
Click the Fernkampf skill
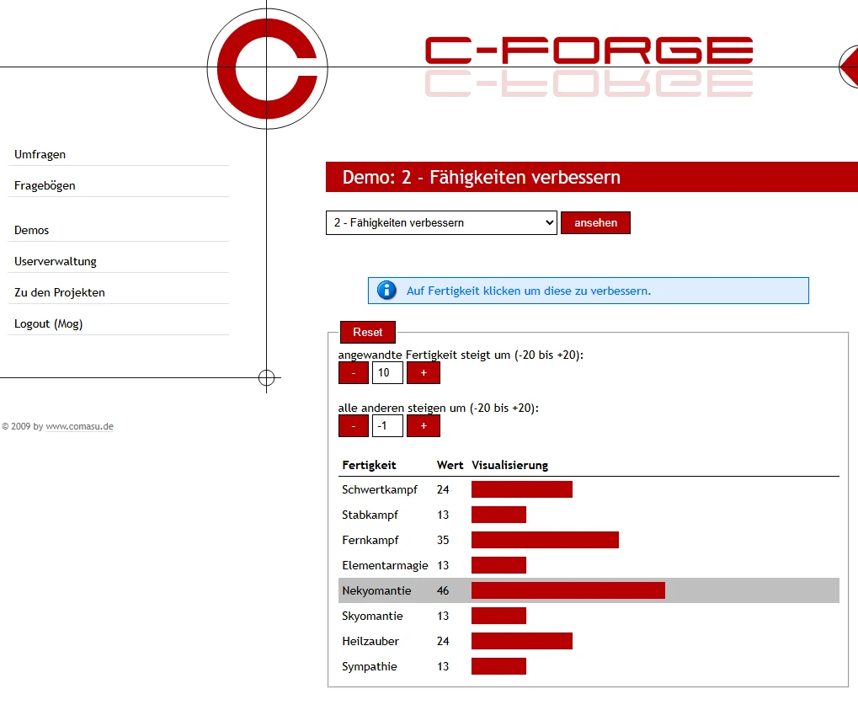pos(370,540)
